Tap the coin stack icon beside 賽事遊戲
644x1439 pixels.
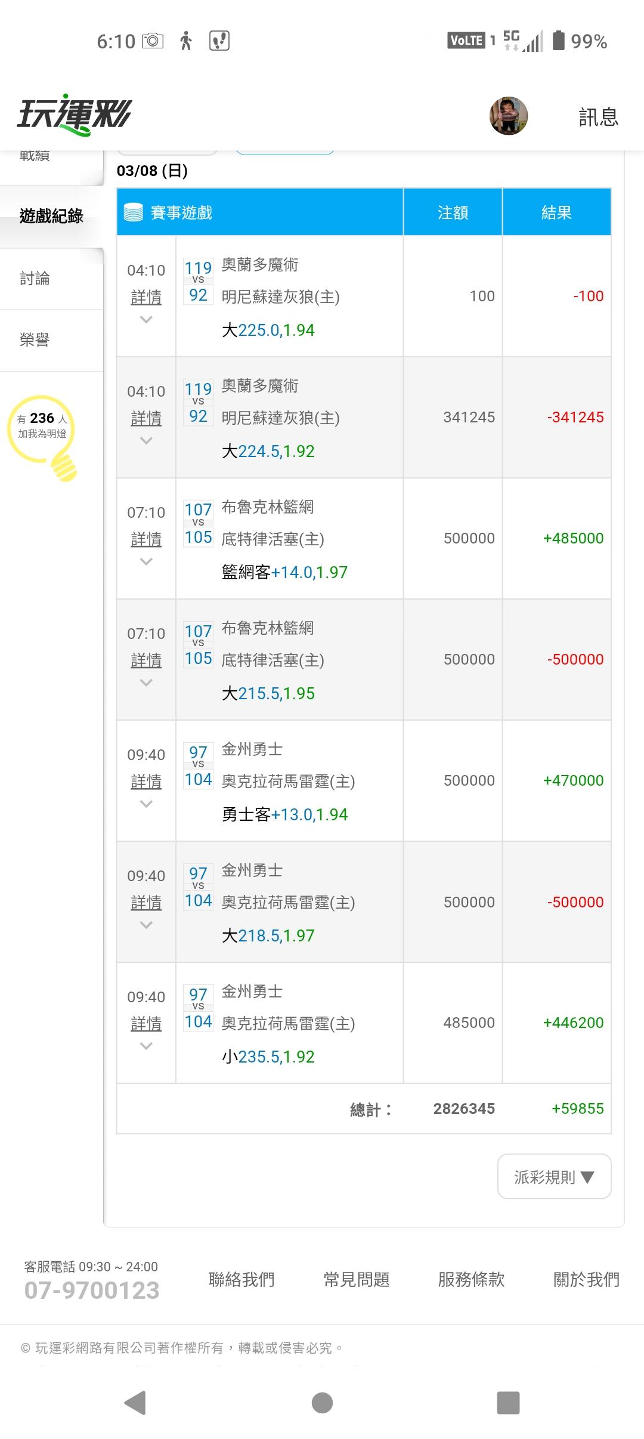point(134,212)
